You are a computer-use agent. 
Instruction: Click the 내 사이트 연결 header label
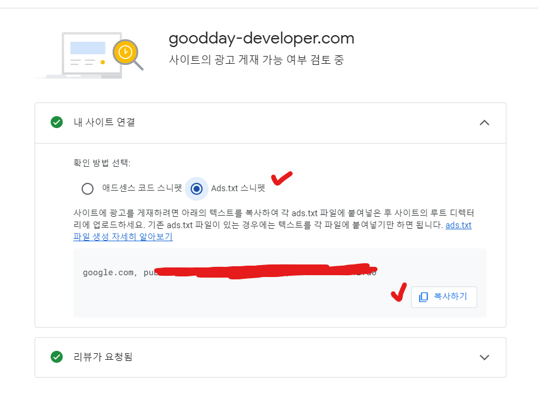[104, 122]
